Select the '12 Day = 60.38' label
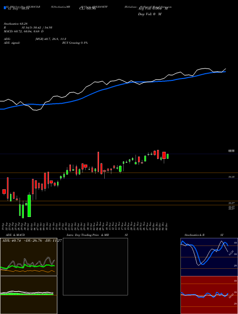This screenshot has height=314, width=238. 18,9
